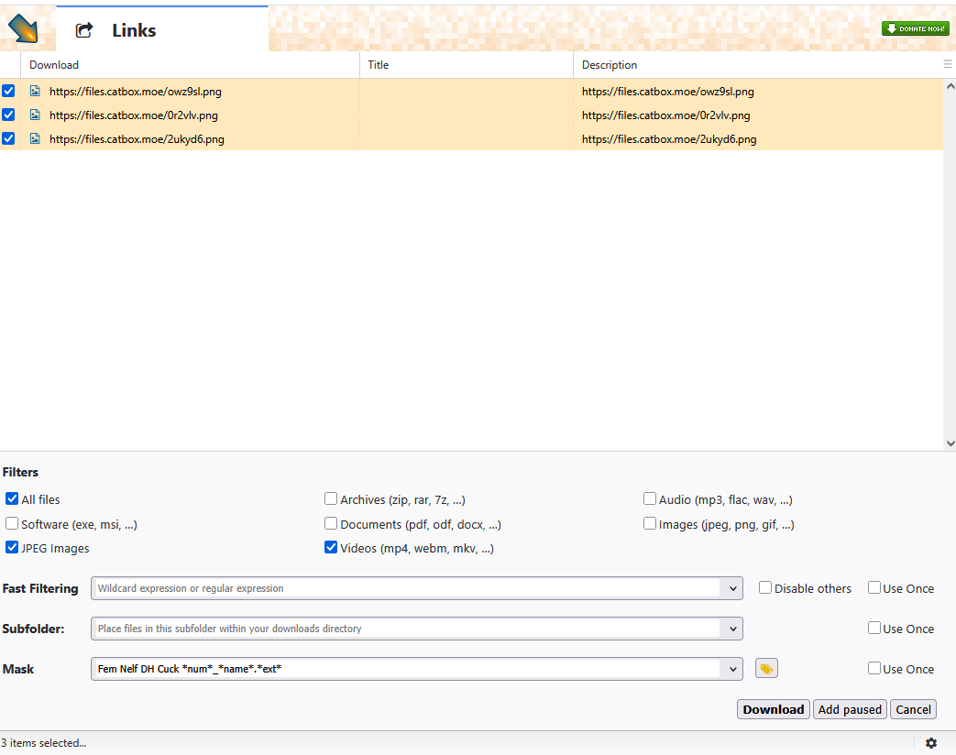Click the list scrollbar up arrow
This screenshot has width=956, height=755.
tap(950, 86)
